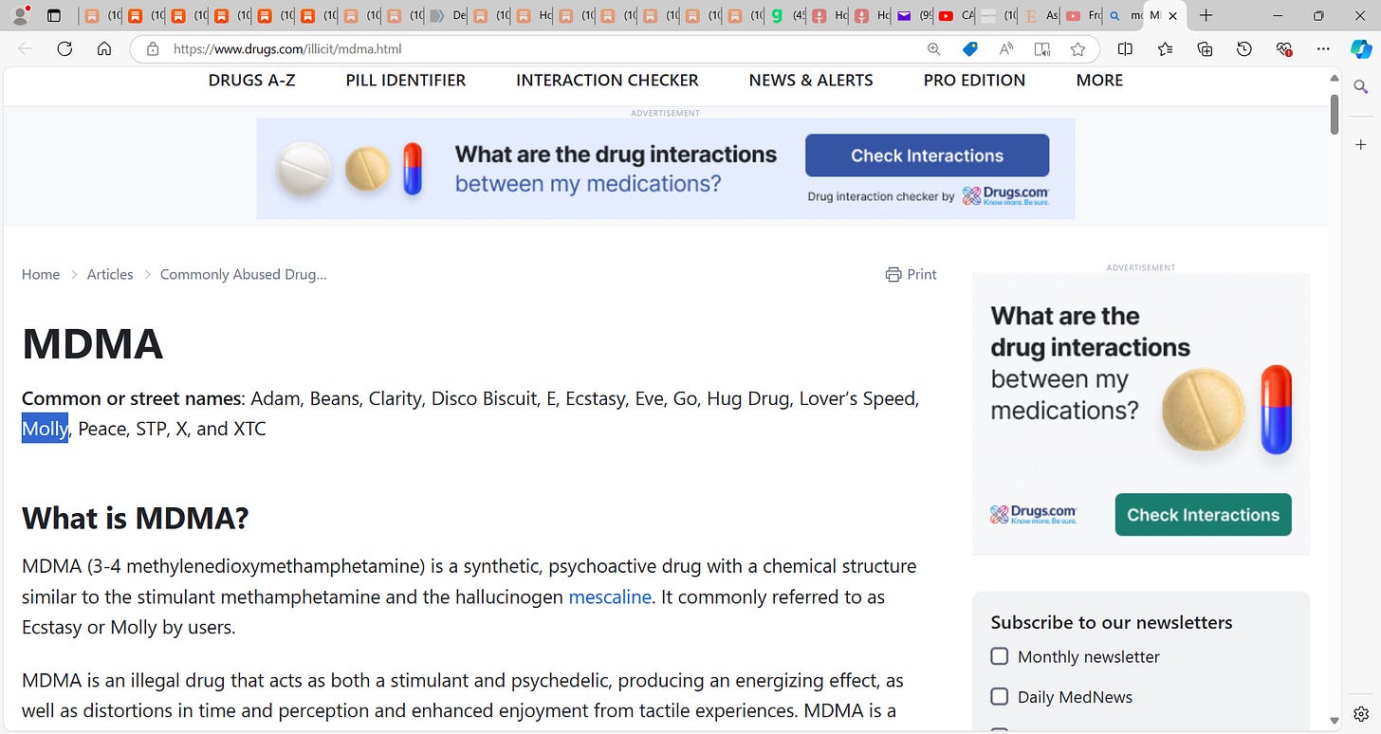The width and height of the screenshot is (1381, 734).
Task: Open Copilot icon in top corner
Action: [1361, 49]
